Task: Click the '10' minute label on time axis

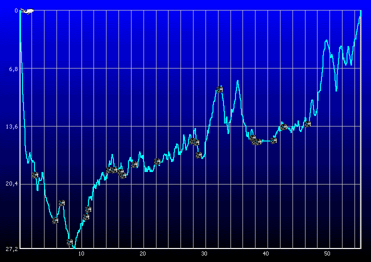Action: click(x=81, y=253)
